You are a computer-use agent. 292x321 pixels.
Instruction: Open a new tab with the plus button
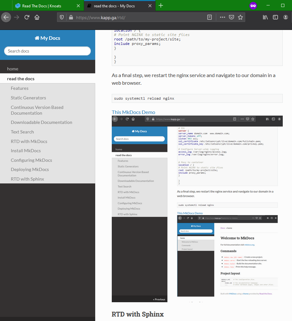coord(161,5)
